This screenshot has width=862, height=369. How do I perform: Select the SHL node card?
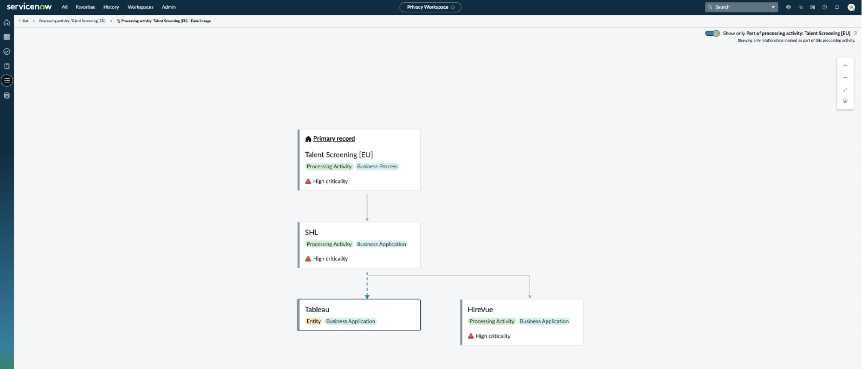(359, 245)
